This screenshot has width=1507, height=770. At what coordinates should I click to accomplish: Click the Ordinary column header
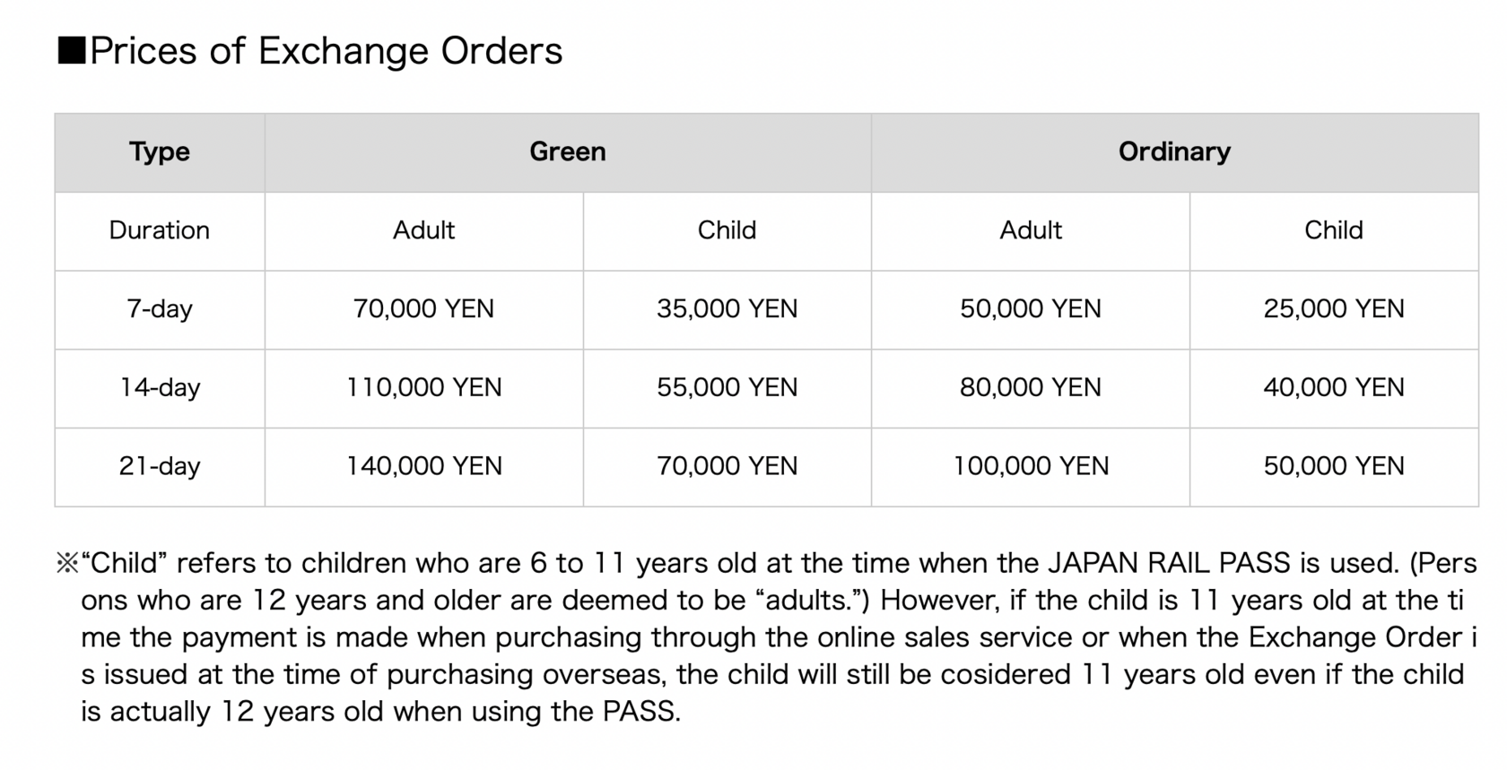[x=1174, y=152]
